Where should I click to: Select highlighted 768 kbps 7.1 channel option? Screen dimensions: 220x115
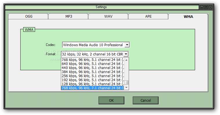click(x=93, y=88)
